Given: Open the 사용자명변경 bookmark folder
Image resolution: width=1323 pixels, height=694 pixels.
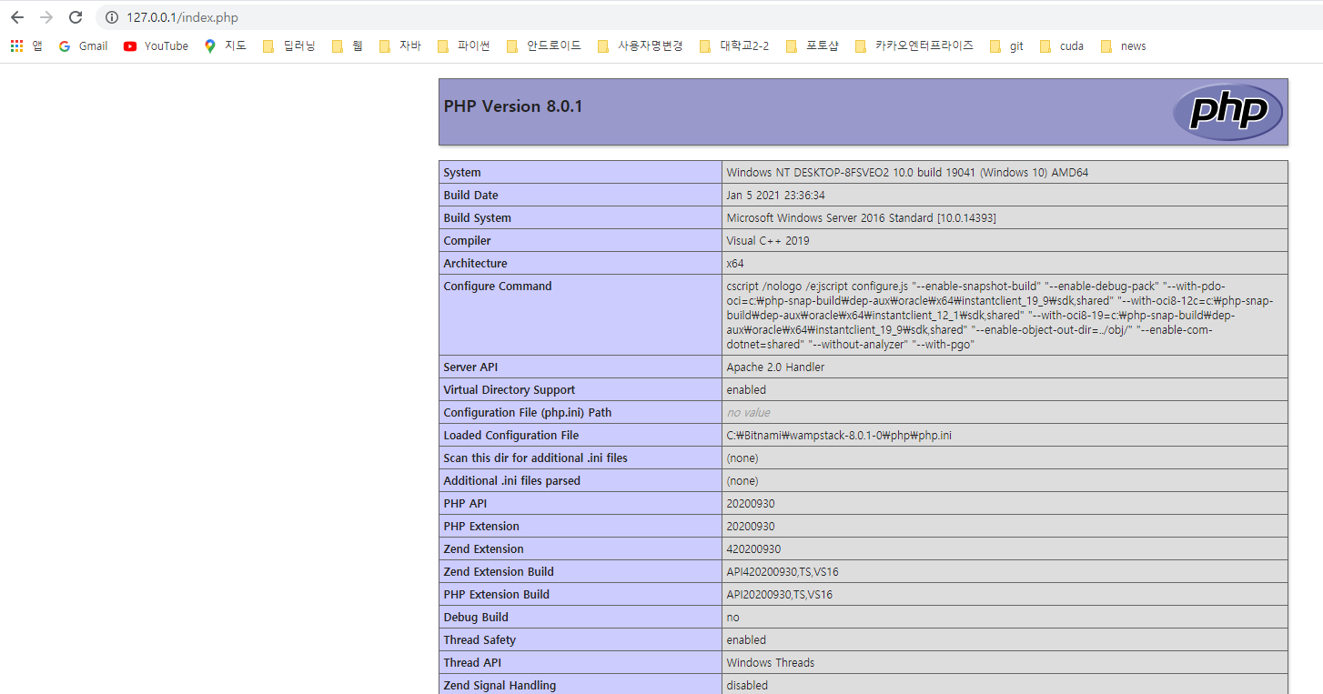Looking at the screenshot, I should (640, 45).
